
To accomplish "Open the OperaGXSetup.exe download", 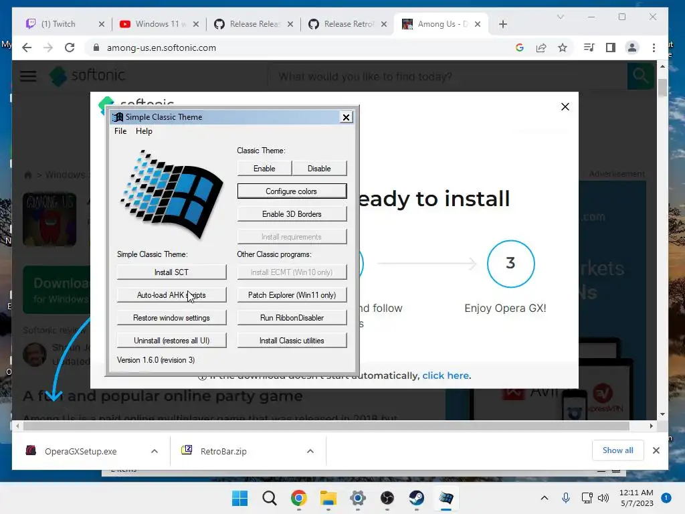I will (x=81, y=451).
